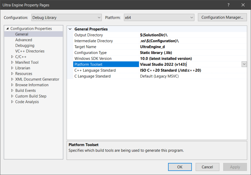The height and width of the screenshot is (175, 251).
Task: Open the Configuration dropdown
Action: click(x=66, y=17)
